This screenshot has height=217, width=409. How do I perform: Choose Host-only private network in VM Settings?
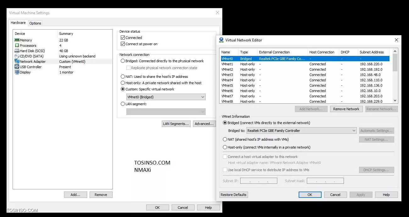(123, 83)
